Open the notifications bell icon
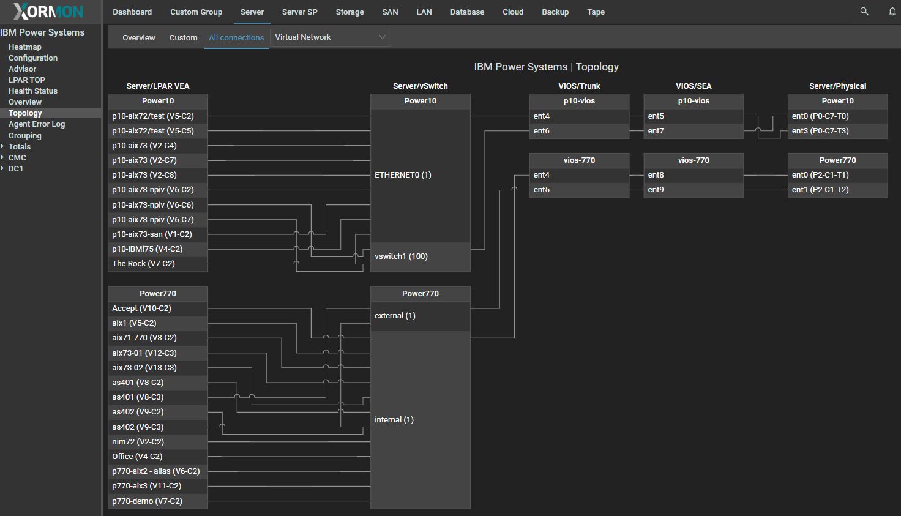The width and height of the screenshot is (901, 516). click(892, 12)
